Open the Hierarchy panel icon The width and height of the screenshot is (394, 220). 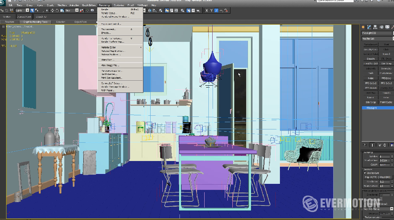tap(375, 27)
